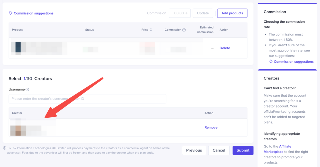Click the lightbulb icon beside top-left Commission suggestions

tap(10, 13)
